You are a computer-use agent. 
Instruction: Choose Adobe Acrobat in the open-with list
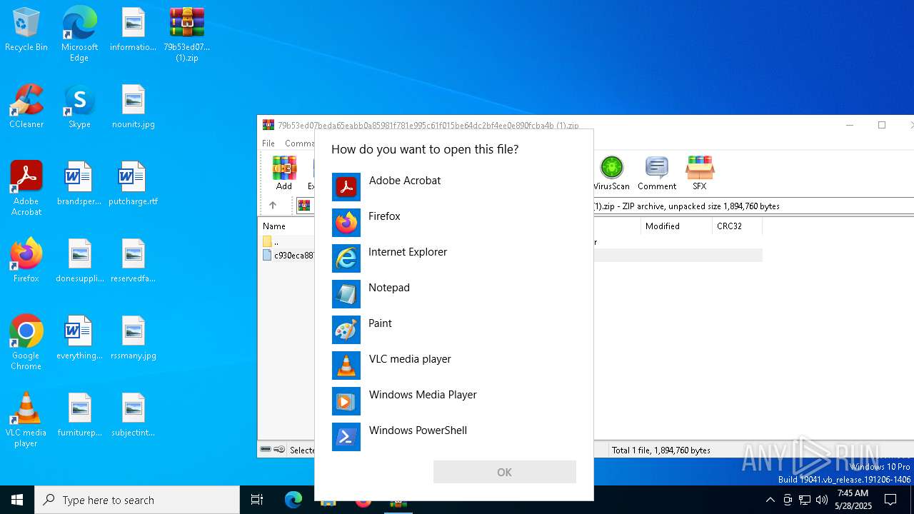click(453, 187)
